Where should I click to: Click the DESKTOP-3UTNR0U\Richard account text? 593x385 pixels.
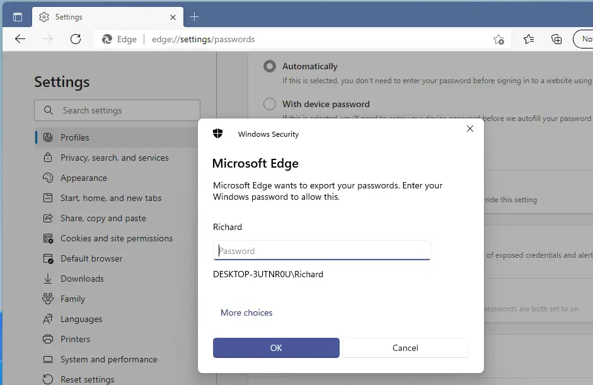click(x=268, y=274)
